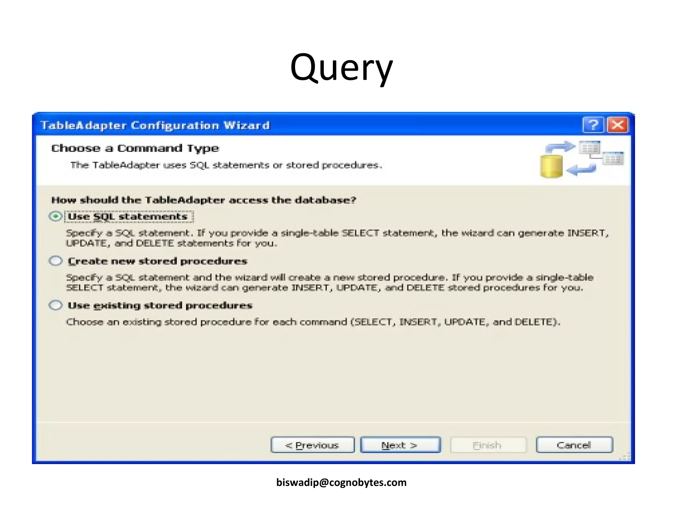Viewport: 683px width, 512px height.
Task: Click the window resize grip at the dialog corner
Action: (x=625, y=456)
